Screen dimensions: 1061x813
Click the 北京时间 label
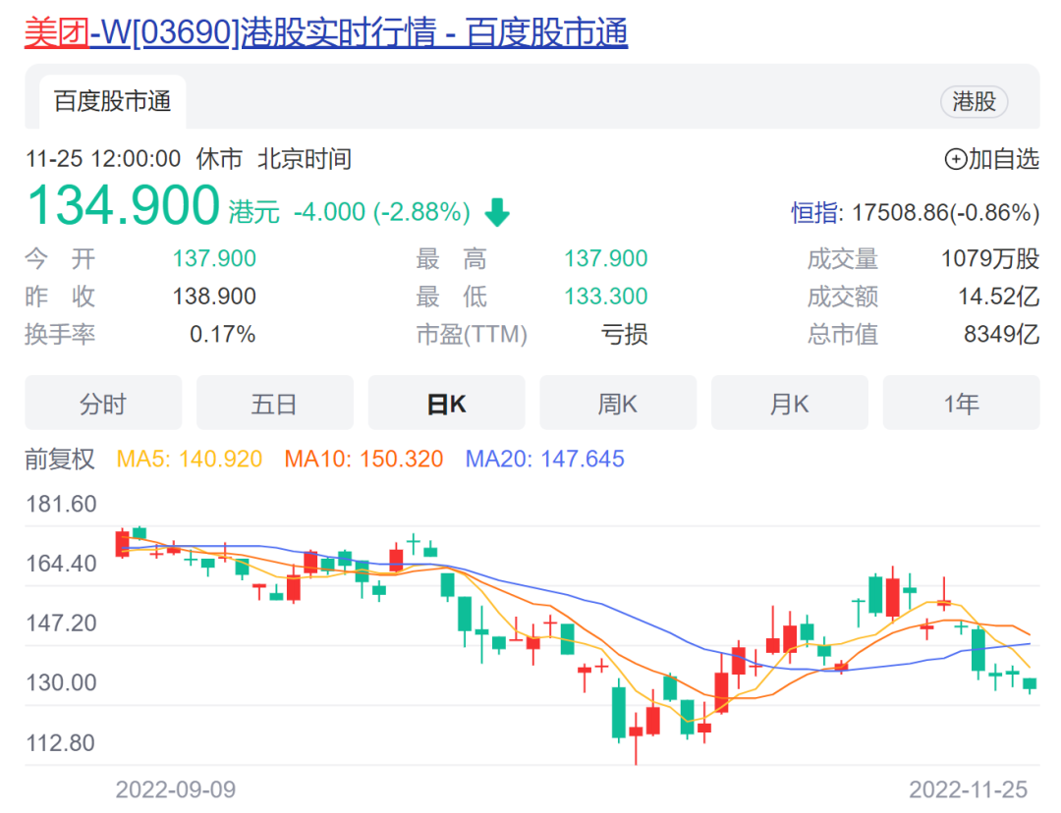[x=305, y=159]
